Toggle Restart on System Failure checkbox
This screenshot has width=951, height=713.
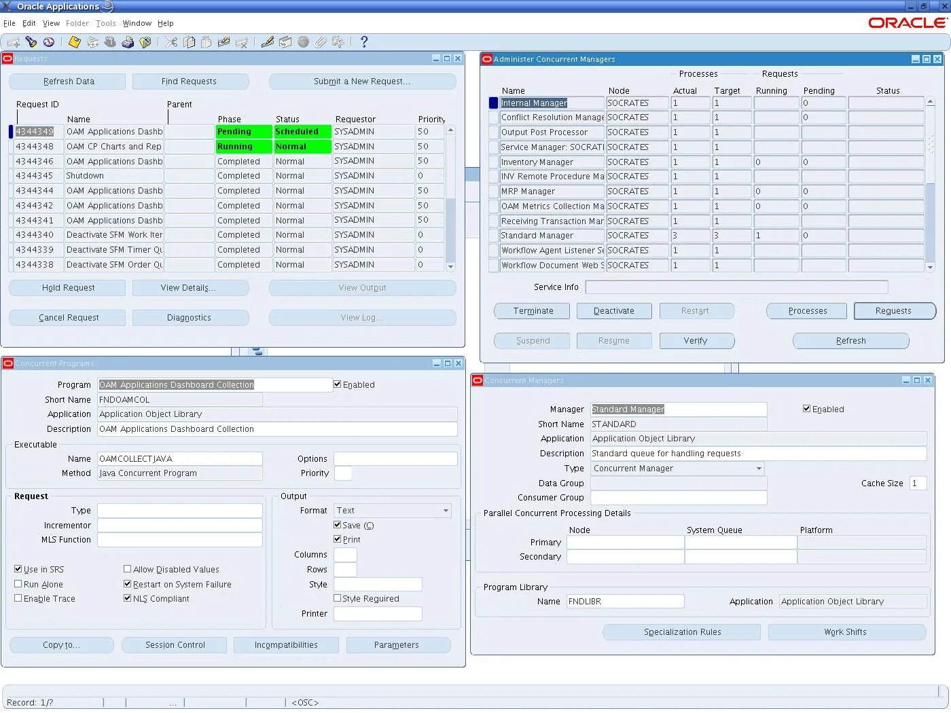[x=128, y=584]
